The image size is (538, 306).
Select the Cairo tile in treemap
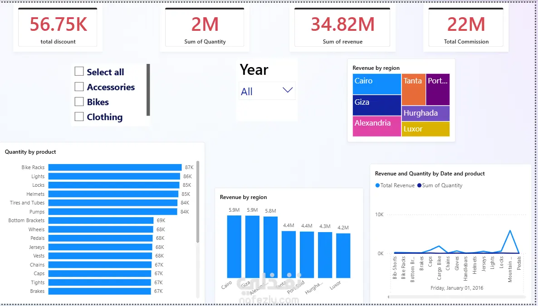377,84
